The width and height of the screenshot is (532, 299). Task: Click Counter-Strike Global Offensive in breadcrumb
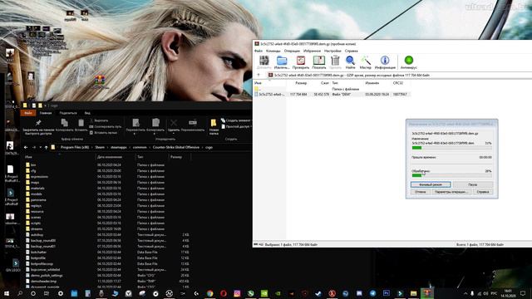[175, 148]
